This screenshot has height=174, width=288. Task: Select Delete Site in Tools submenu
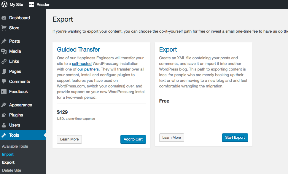(12, 170)
